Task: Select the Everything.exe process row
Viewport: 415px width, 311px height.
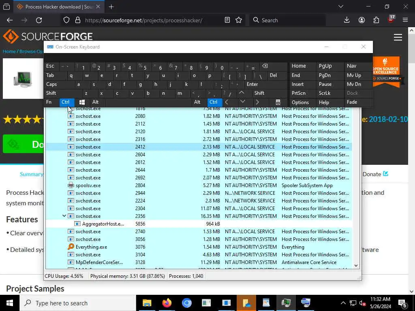Action: click(199, 247)
